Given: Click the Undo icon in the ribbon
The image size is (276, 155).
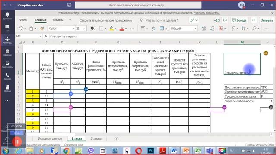Looking at the screenshot, I should coord(21,28).
